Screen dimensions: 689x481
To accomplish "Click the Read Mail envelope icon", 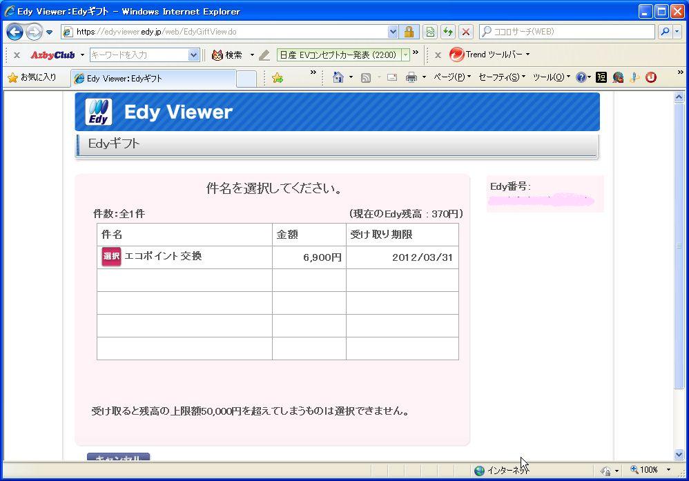I will [392, 78].
